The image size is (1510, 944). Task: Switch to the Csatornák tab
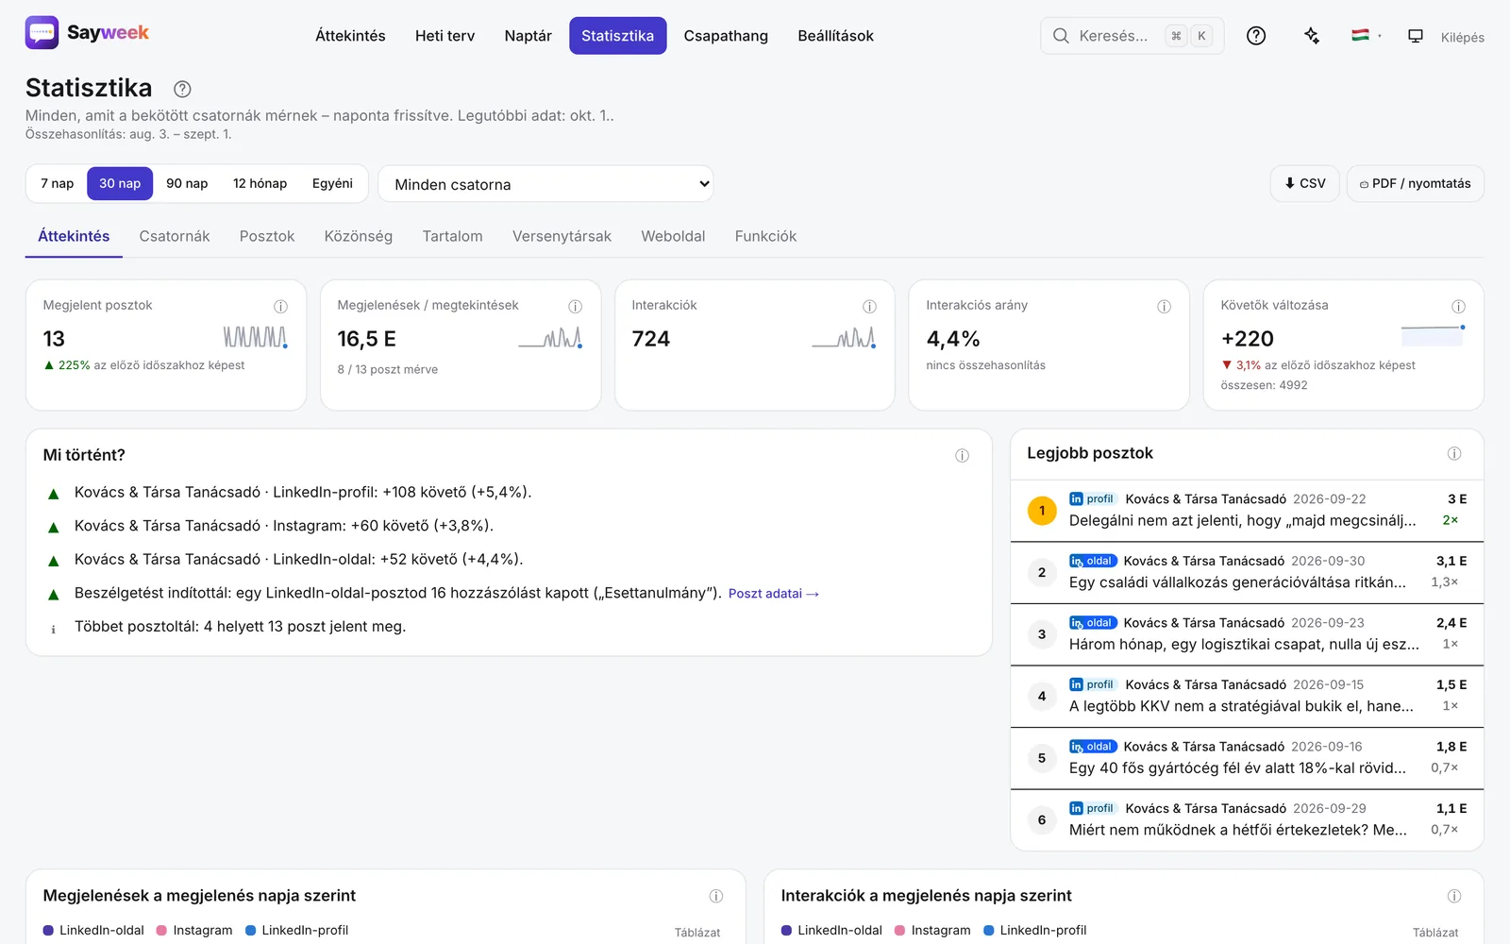click(x=175, y=236)
